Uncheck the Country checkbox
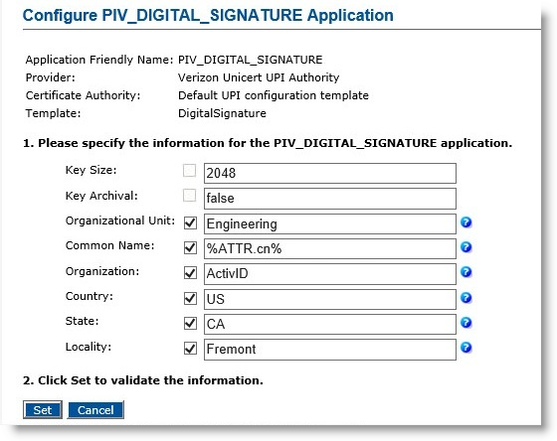 pyautogui.click(x=190, y=298)
